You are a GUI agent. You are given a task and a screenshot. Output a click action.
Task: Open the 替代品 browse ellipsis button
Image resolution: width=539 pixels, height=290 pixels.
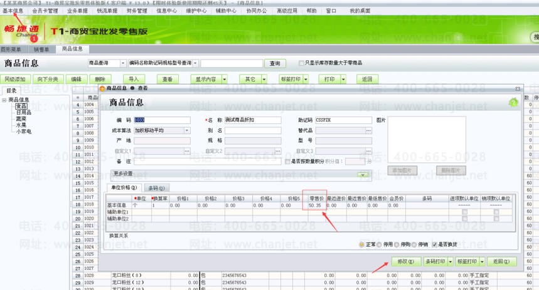coord(368,130)
